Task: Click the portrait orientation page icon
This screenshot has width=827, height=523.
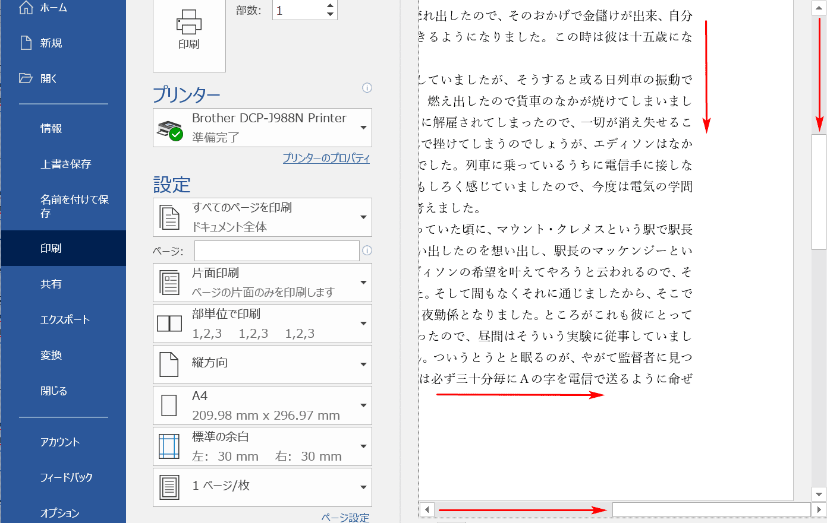Action: click(x=169, y=364)
